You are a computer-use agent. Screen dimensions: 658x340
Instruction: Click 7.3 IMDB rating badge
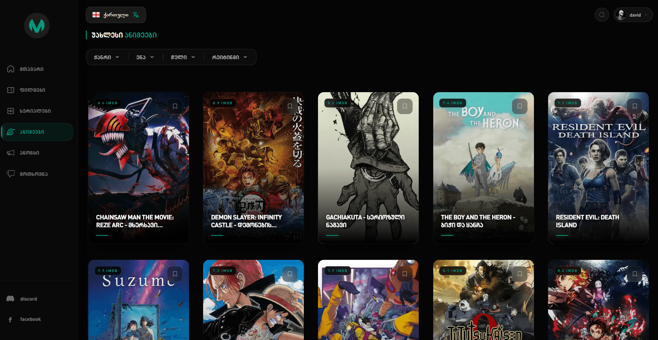pyautogui.click(x=567, y=103)
